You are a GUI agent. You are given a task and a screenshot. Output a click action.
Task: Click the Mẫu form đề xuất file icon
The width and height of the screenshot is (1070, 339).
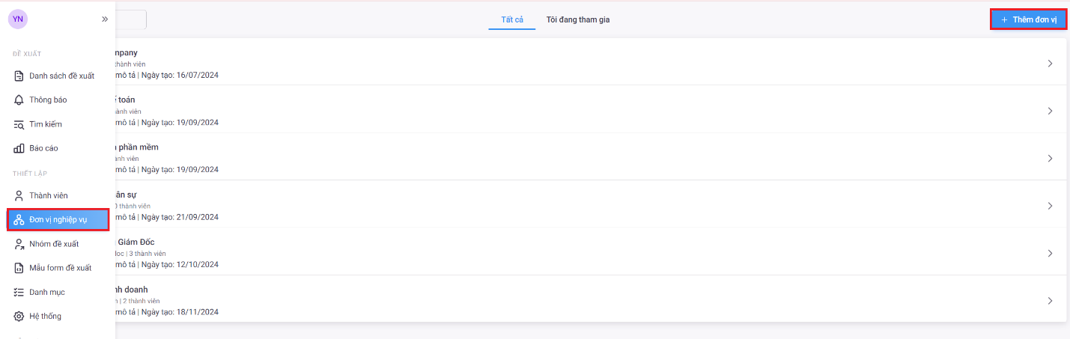click(19, 268)
